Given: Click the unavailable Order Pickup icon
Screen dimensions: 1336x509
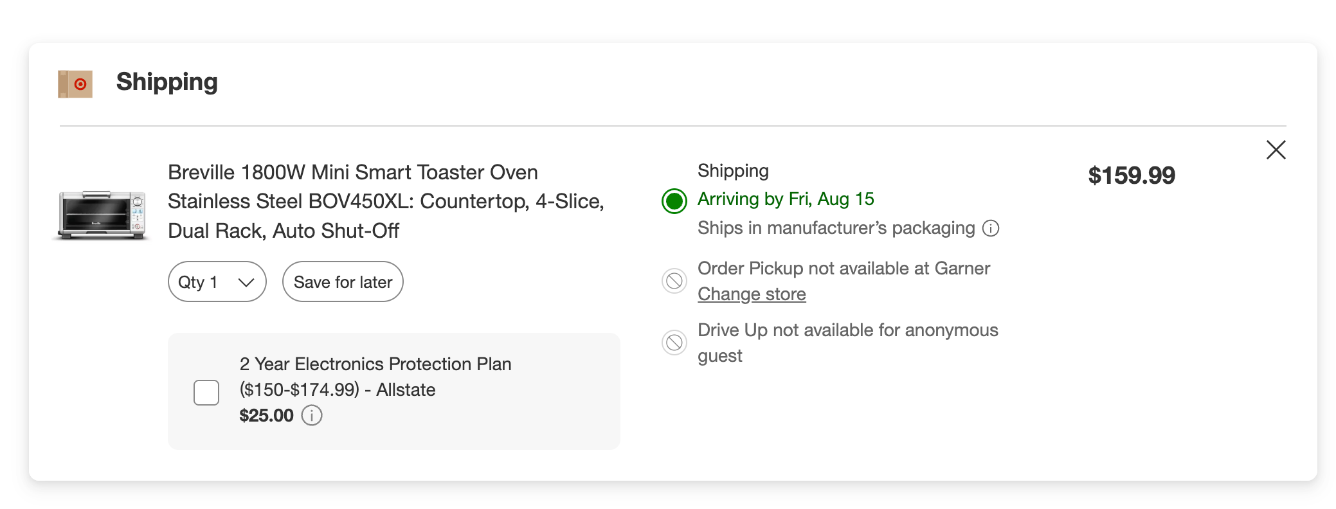Looking at the screenshot, I should pos(674,281).
